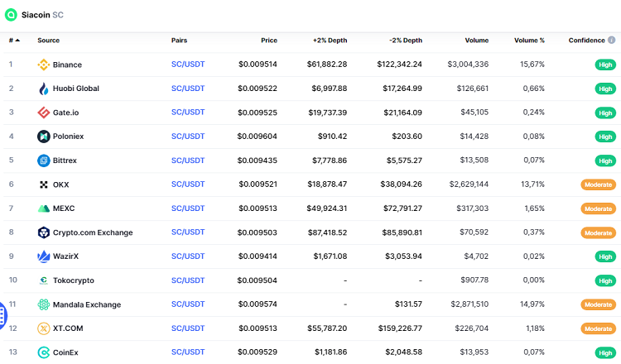Sort table by Price column header
This screenshot has width=621, height=364.
[x=269, y=40]
